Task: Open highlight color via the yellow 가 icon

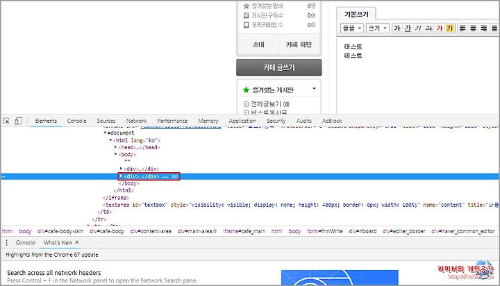Action: (450, 28)
